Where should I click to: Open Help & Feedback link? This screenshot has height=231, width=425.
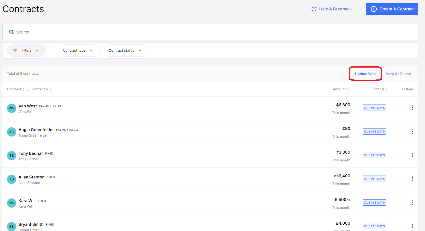tap(332, 9)
